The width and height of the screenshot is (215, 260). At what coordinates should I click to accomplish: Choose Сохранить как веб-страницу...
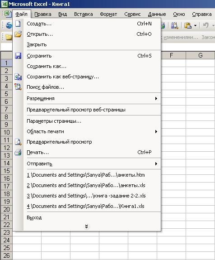pyautogui.click(x=87, y=77)
